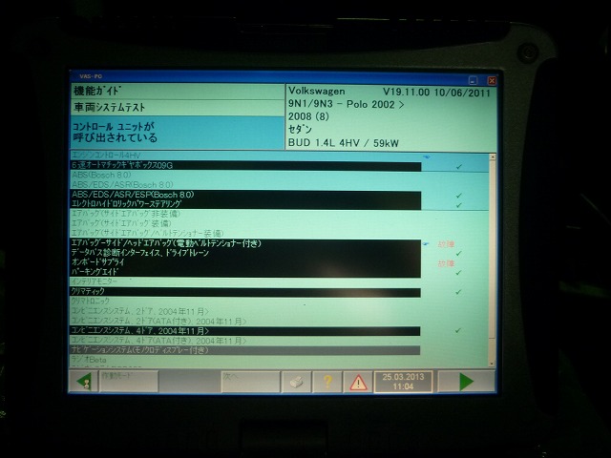Select コンビニエンスシステム、2ドア、2004年11月> row
Image resolution: width=611 pixels, height=458 pixels.
245,312
